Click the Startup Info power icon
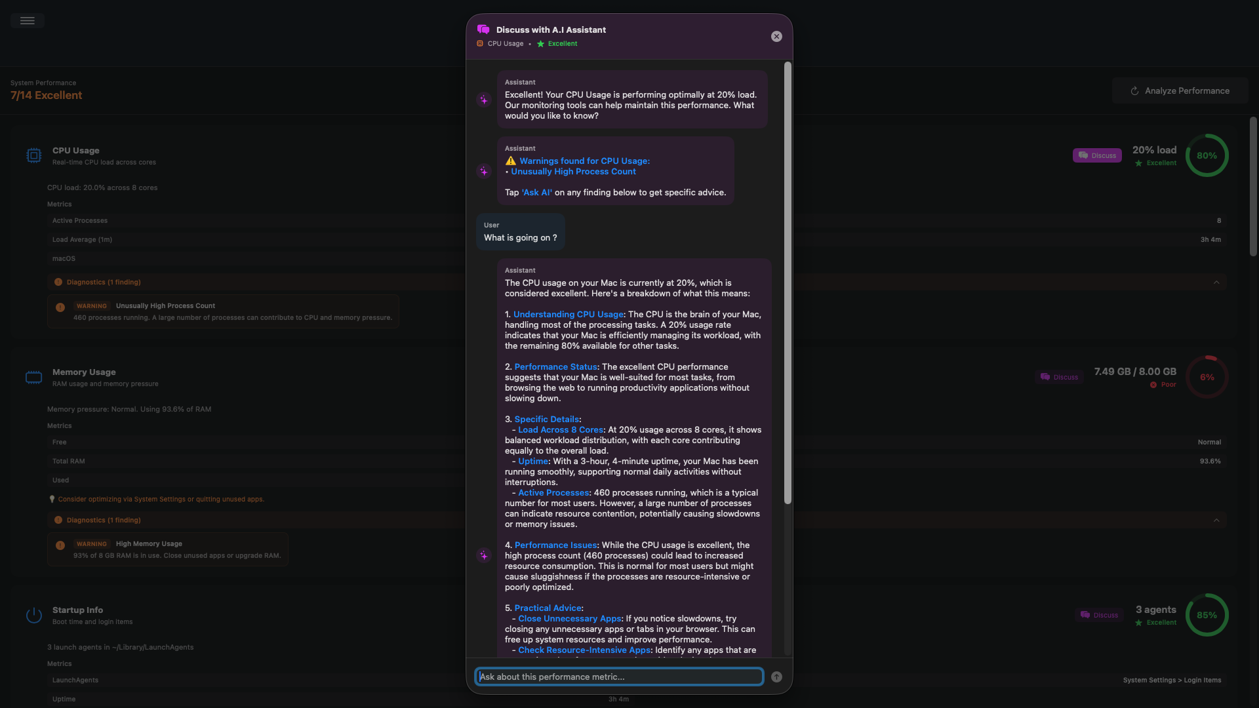The width and height of the screenshot is (1259, 708). [33, 615]
